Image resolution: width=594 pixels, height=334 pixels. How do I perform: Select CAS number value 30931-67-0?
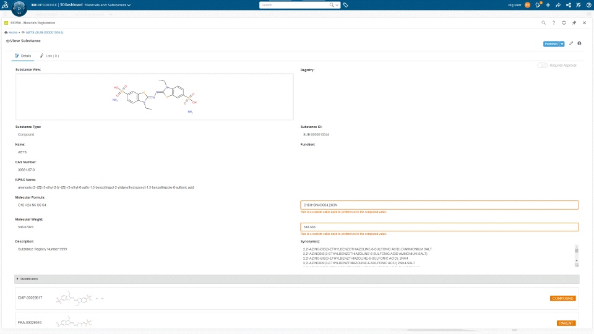coord(26,169)
